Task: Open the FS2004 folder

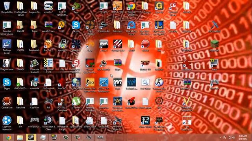Action: [x=20, y=45]
